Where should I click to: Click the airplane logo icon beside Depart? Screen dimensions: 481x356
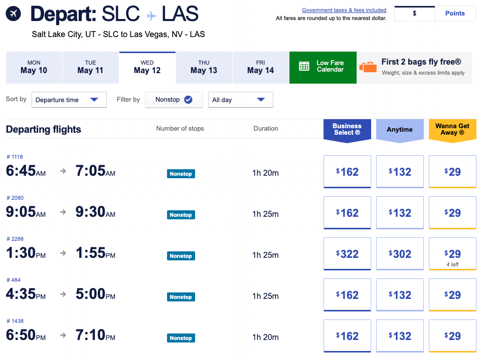[x=14, y=14]
